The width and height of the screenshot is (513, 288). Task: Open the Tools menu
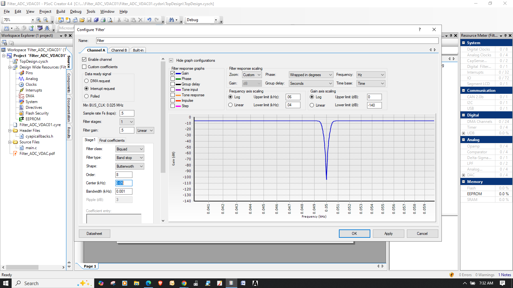click(x=91, y=12)
